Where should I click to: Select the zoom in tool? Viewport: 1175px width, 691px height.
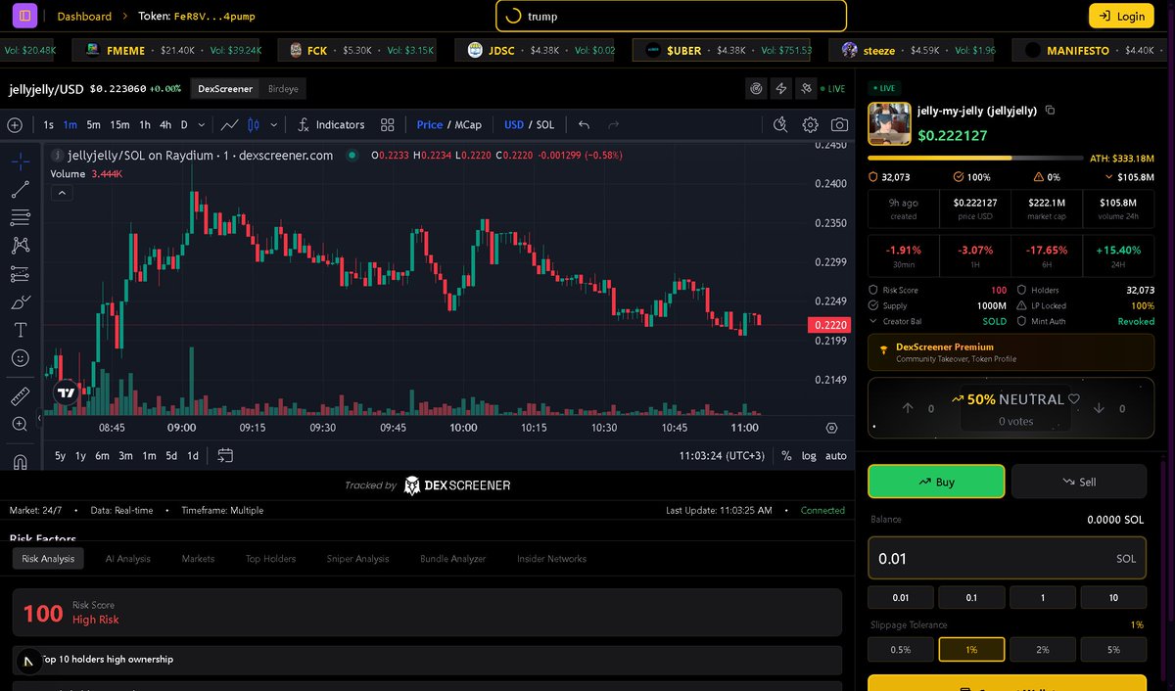[x=21, y=424]
